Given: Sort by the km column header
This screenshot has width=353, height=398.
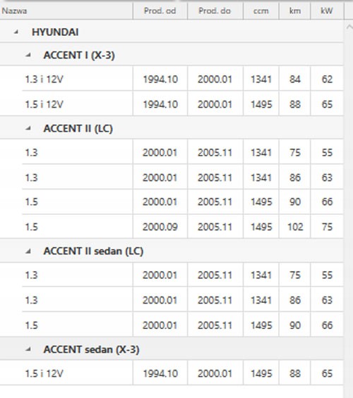Looking at the screenshot, I should pos(295,11).
